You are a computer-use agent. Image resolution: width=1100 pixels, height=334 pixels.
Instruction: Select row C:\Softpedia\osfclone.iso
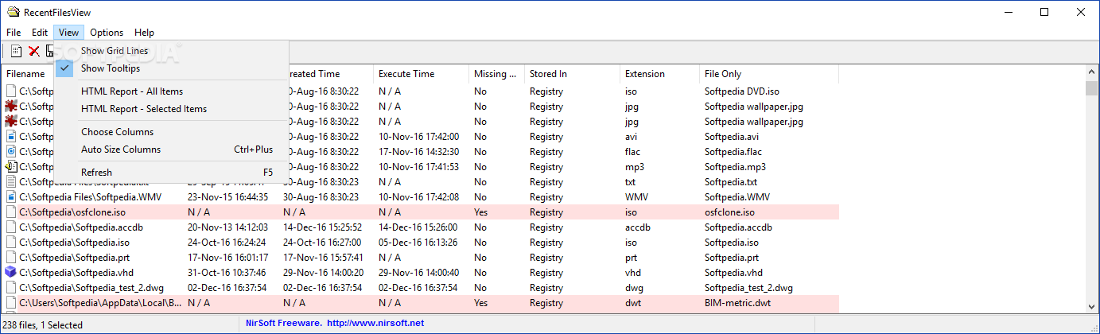[420, 212]
